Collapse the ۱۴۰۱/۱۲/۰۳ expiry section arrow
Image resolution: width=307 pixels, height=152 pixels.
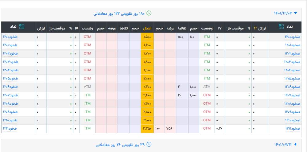point(295,13)
